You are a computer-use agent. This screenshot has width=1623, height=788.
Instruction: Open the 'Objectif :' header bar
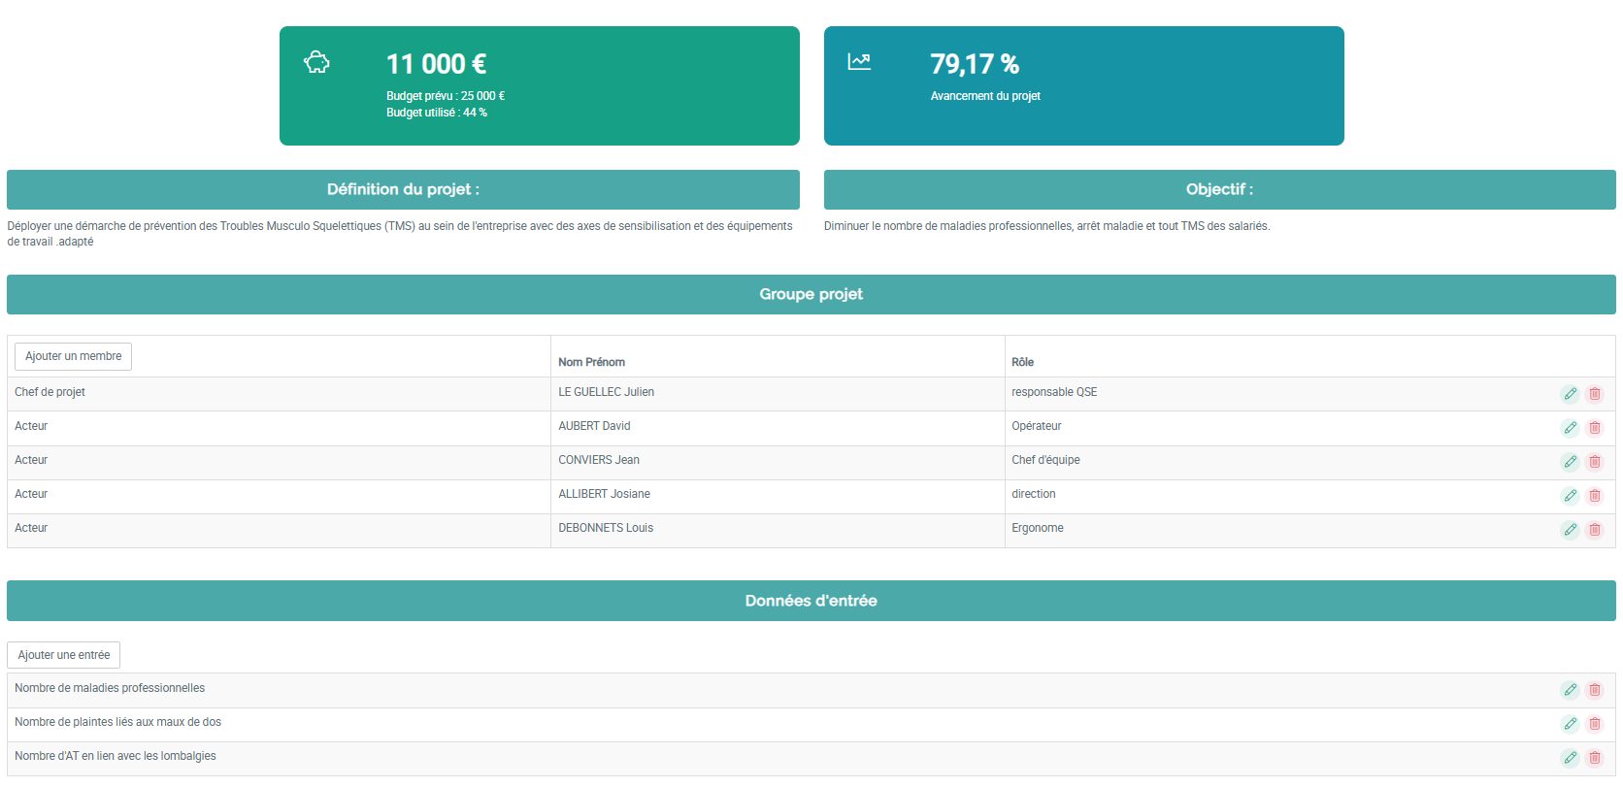(x=1219, y=189)
